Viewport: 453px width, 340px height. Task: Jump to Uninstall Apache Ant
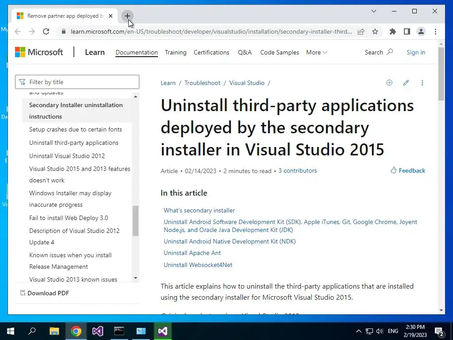pos(192,253)
